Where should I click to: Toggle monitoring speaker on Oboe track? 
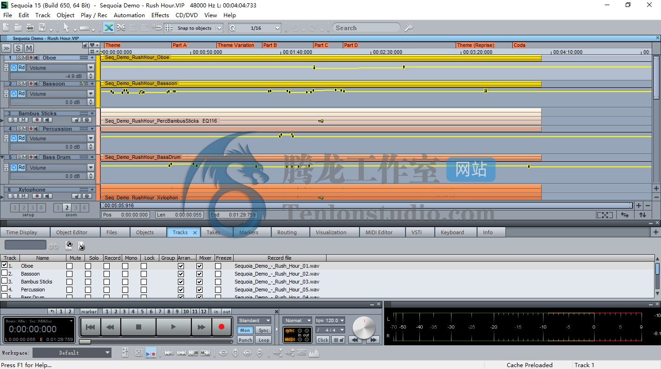coord(36,58)
